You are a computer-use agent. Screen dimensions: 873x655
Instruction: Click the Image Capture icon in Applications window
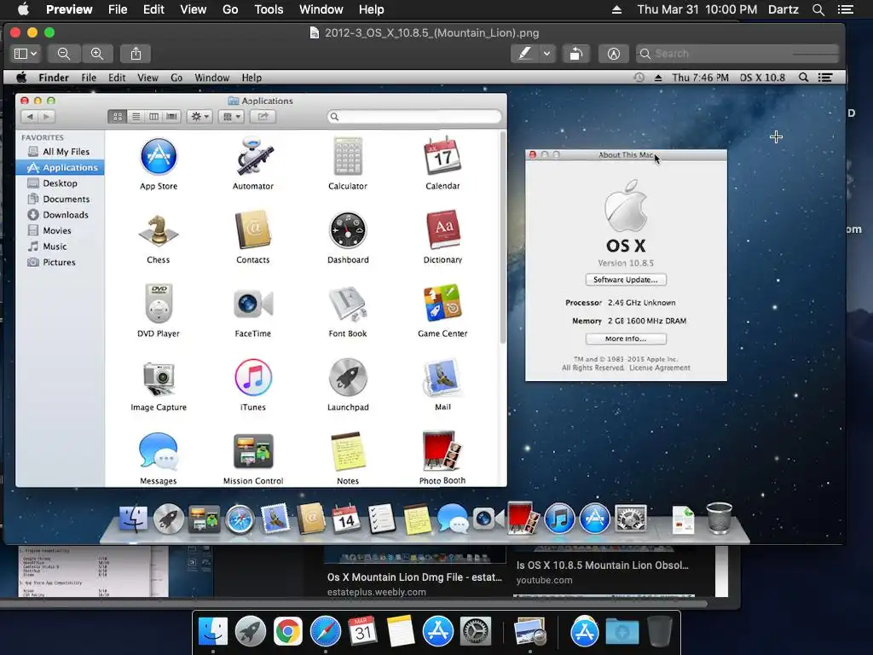(x=159, y=378)
